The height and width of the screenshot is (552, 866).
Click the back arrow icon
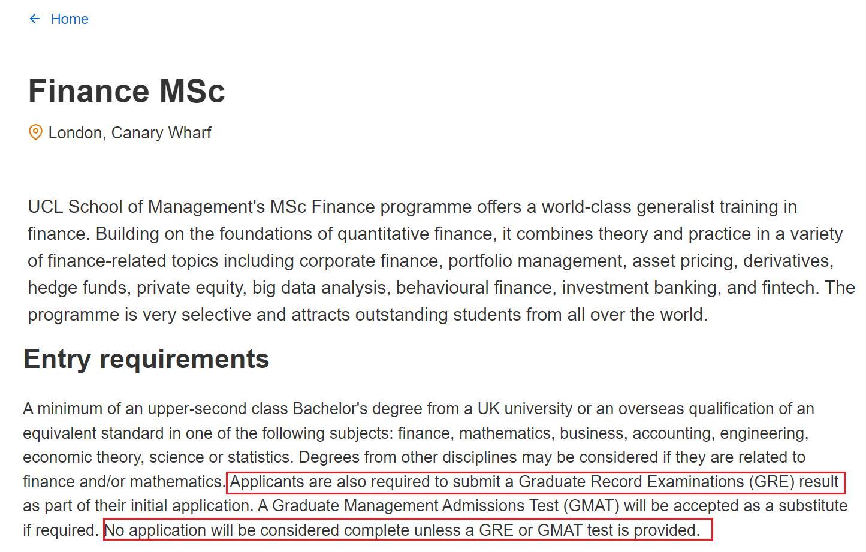coord(35,19)
